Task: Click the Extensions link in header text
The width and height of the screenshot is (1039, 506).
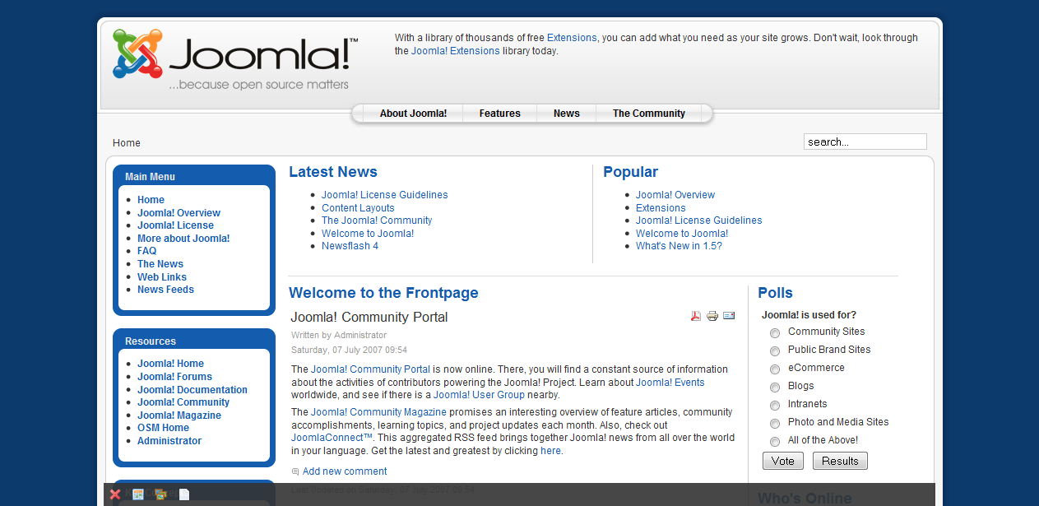Action: pyautogui.click(x=572, y=38)
